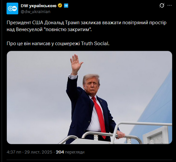The width and height of the screenshot is (176, 162).
Task: Click the @dw_ukrainian handle
Action: [x=35, y=12]
